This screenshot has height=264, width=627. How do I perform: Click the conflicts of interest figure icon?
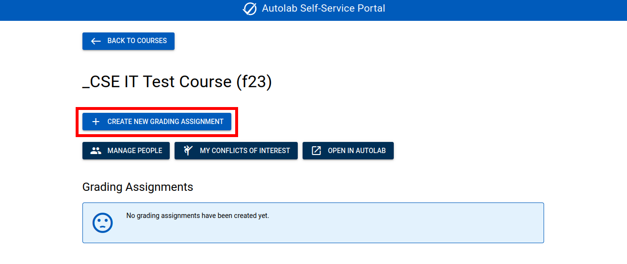click(188, 151)
